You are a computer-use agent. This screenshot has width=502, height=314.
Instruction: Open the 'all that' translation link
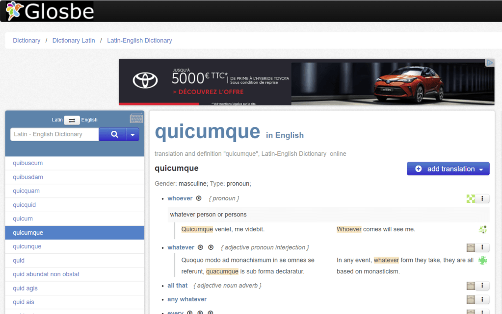coord(177,285)
